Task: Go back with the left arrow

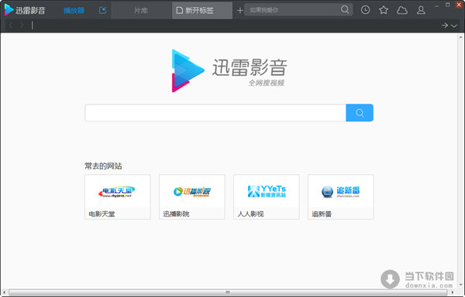Action: tap(11, 26)
